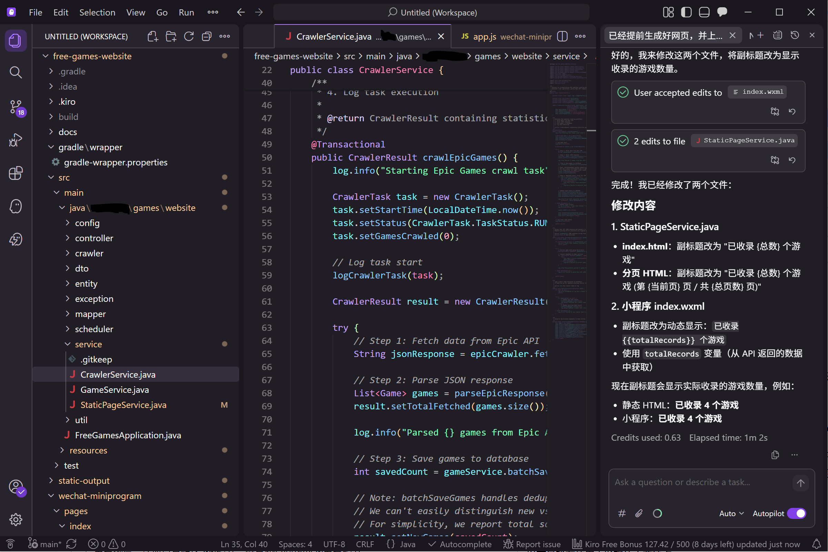Open Settings via the gear icon
828x552 pixels.
click(16, 519)
